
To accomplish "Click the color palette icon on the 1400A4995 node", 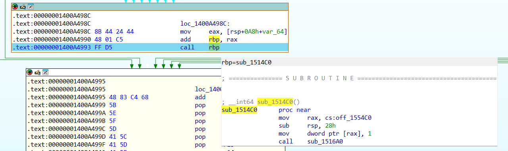I will coord(30,72).
